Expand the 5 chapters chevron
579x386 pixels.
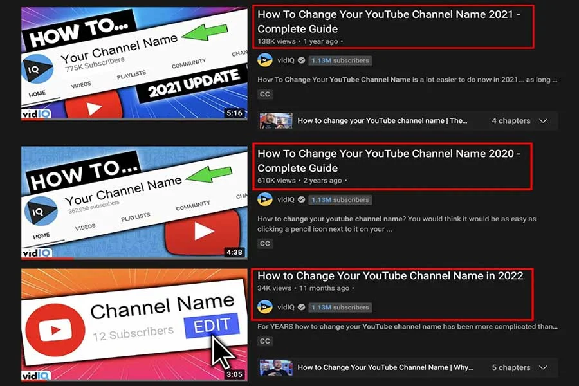click(x=543, y=367)
